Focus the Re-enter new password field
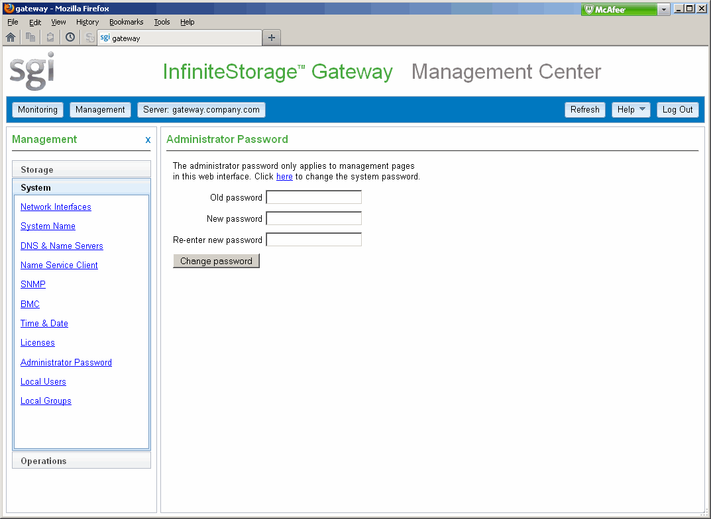 click(x=314, y=240)
